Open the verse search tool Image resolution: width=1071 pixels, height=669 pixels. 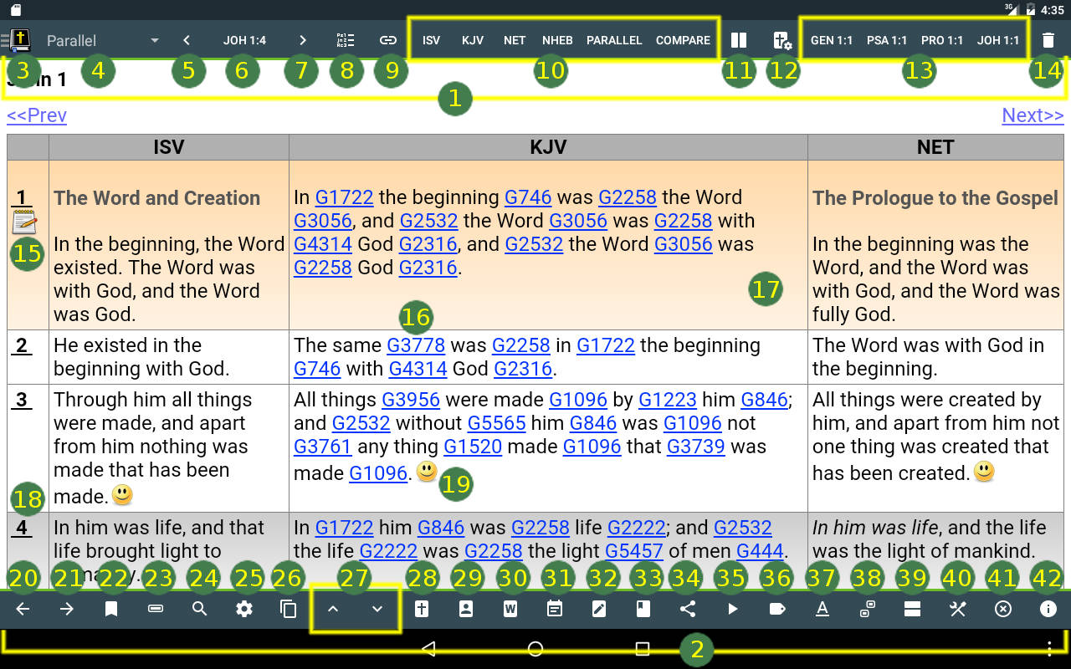(200, 609)
